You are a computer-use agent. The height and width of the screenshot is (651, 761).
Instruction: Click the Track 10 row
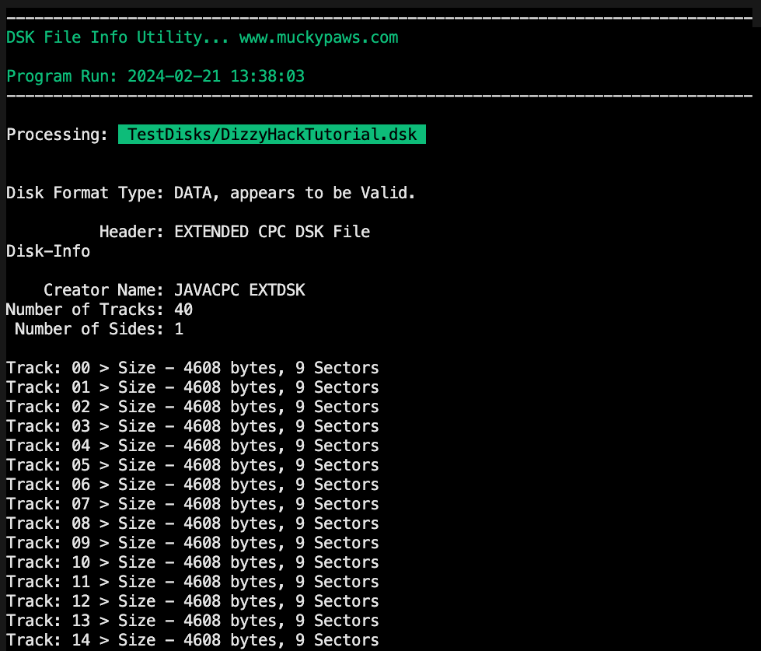point(192,562)
